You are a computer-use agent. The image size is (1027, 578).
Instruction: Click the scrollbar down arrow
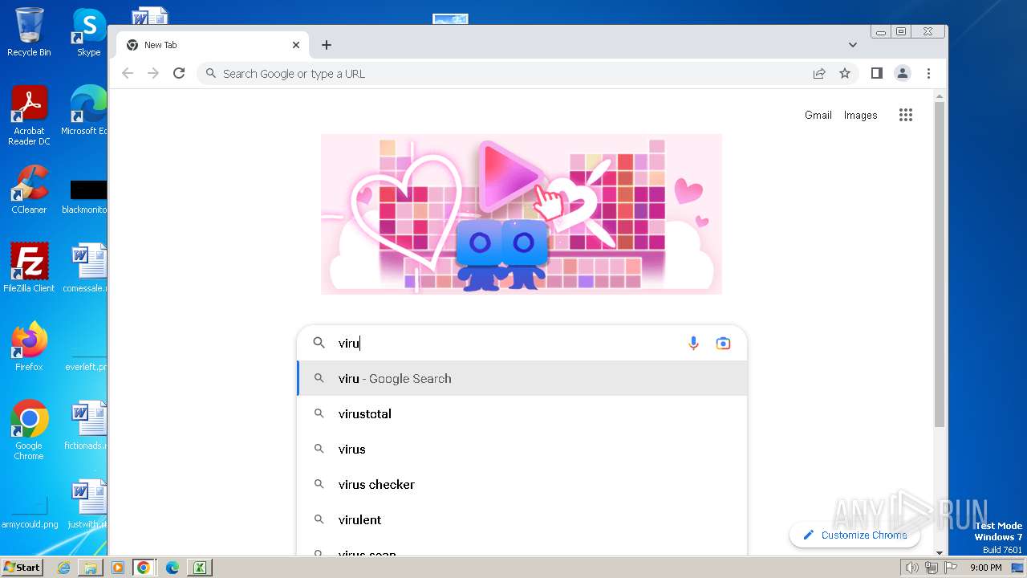tap(940, 552)
